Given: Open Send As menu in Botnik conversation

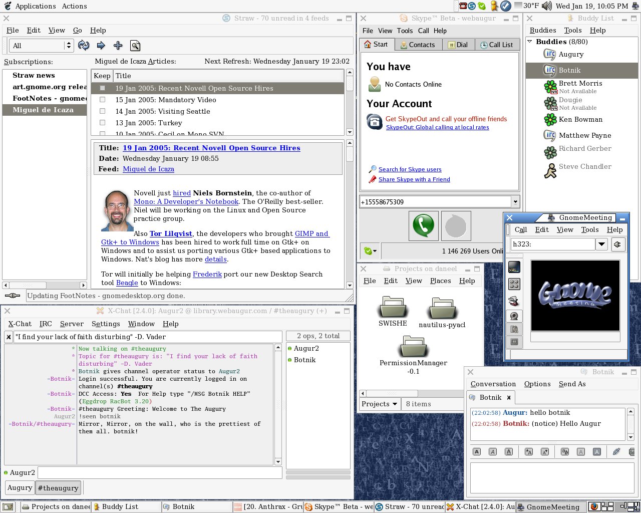Looking at the screenshot, I should (572, 384).
